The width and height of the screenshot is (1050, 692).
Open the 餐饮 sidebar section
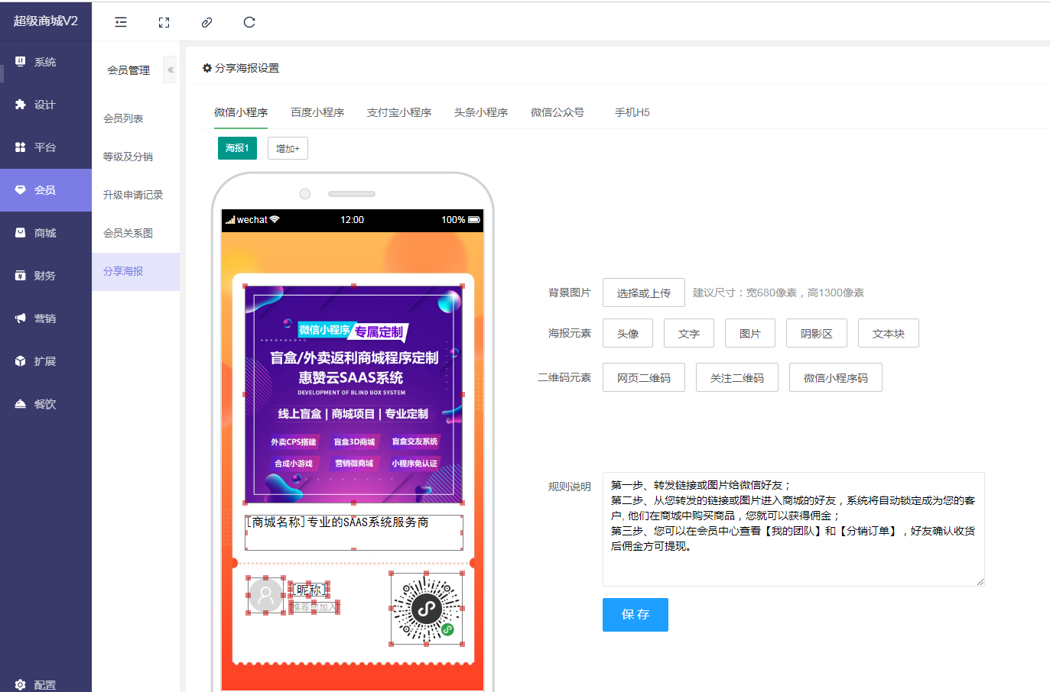coord(46,404)
